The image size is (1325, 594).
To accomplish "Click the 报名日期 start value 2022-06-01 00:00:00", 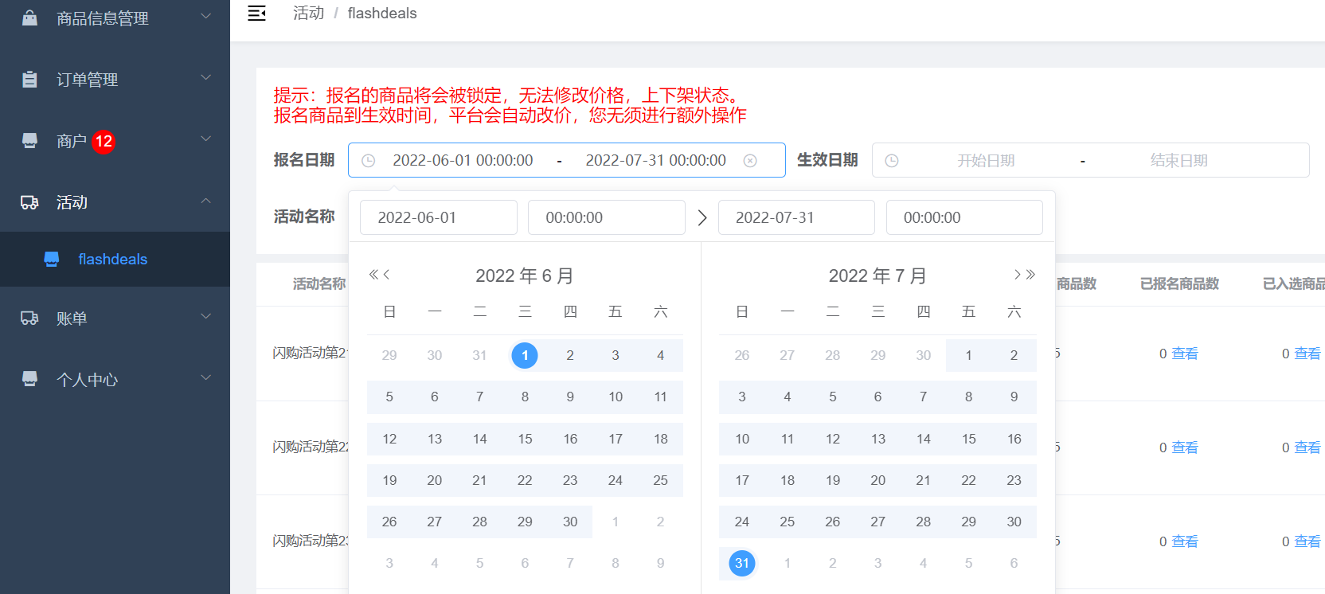I will point(463,161).
